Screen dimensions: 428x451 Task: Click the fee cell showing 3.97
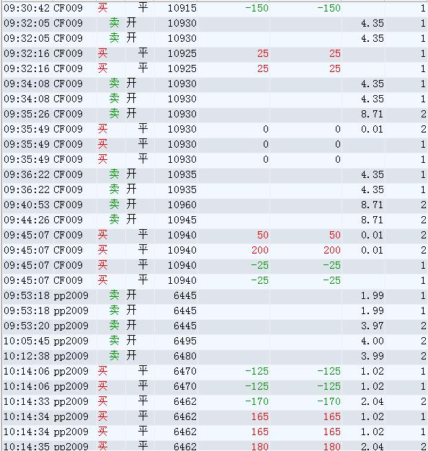tap(373, 326)
